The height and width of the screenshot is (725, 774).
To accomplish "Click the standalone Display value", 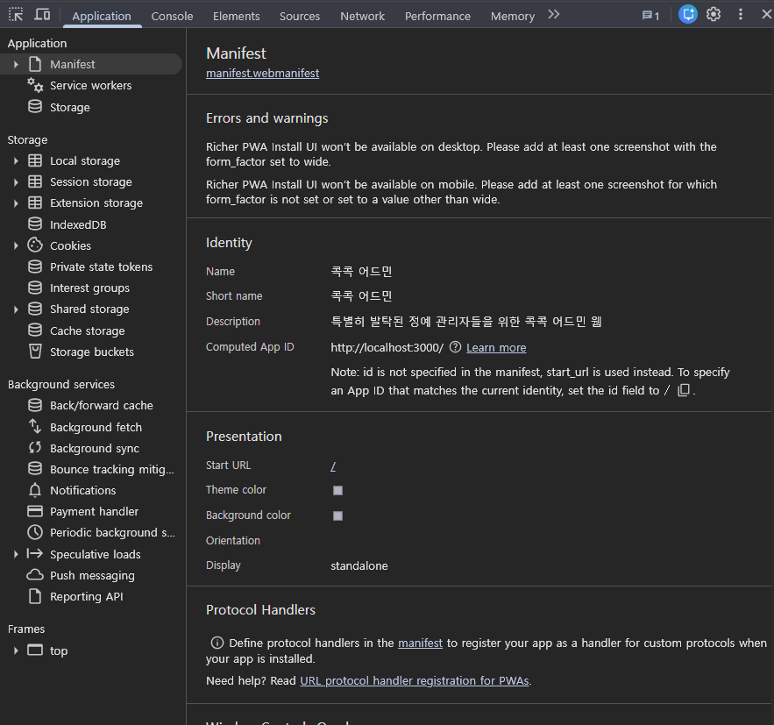I will pos(359,565).
